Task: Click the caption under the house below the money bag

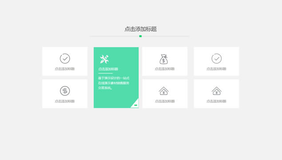Action: point(165,101)
